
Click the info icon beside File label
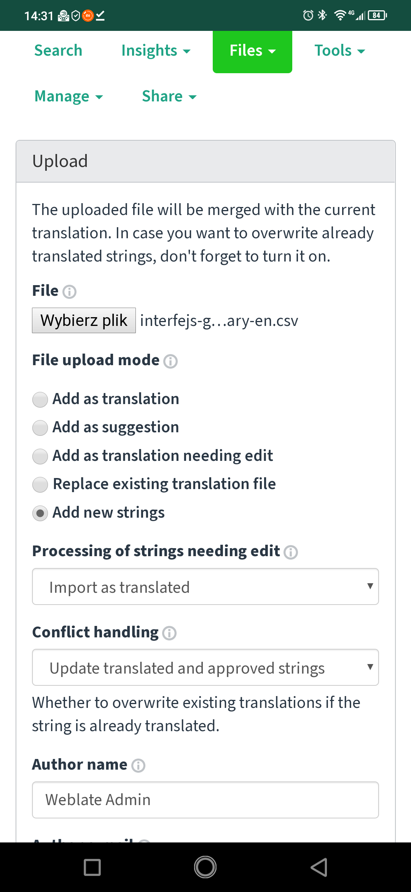pos(69,292)
